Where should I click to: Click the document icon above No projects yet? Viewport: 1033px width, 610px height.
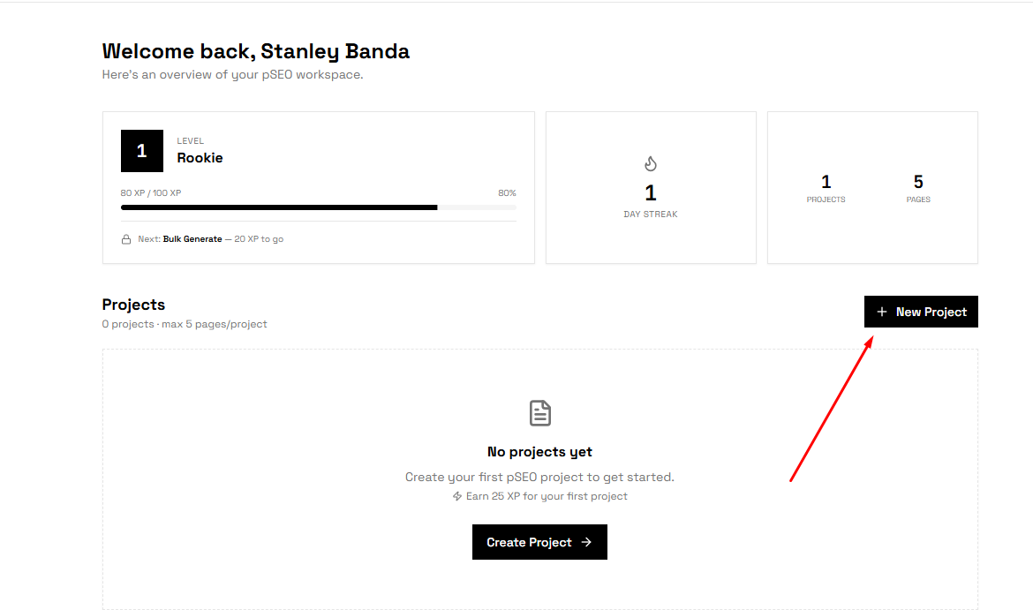point(539,412)
